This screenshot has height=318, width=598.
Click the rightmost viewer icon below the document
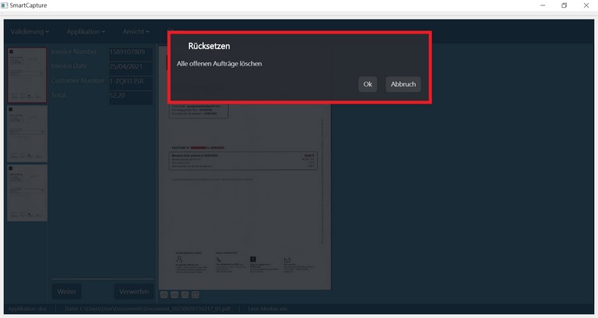point(195,295)
